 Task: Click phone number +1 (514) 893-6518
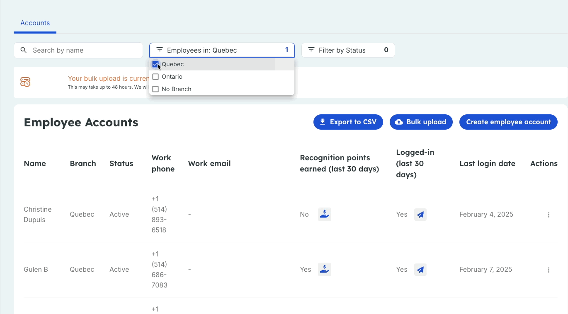click(160, 215)
